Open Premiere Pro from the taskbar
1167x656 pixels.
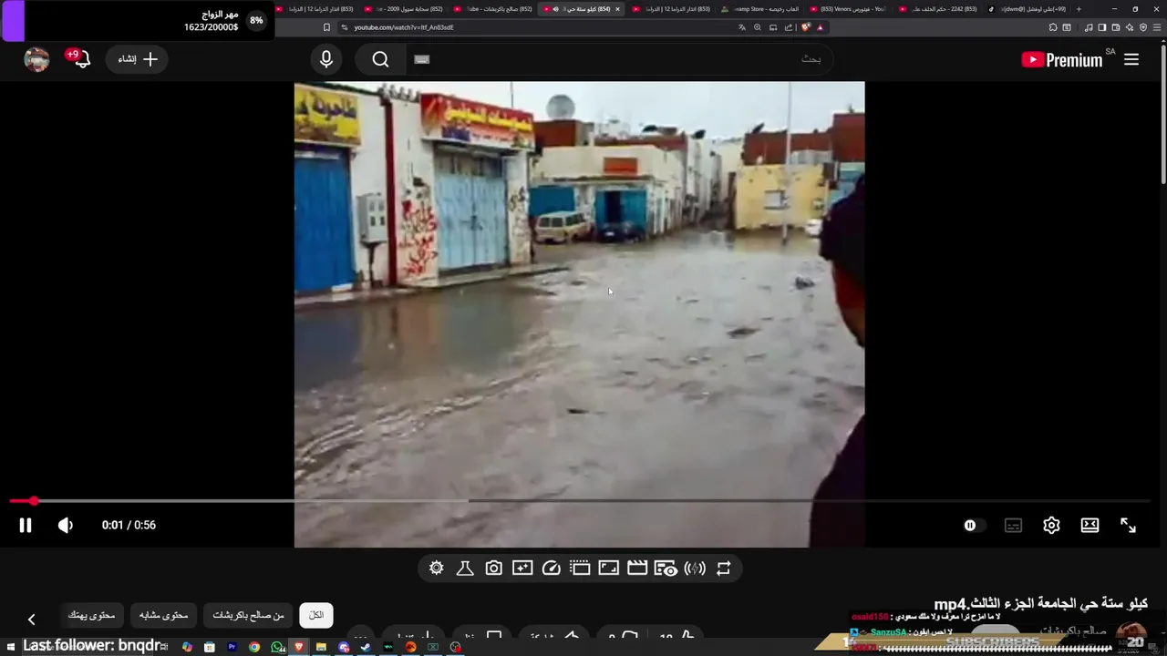point(232,647)
